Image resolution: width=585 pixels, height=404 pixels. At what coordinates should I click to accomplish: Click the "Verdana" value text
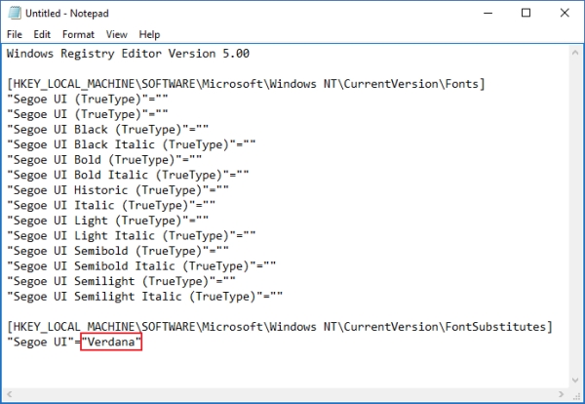111,342
